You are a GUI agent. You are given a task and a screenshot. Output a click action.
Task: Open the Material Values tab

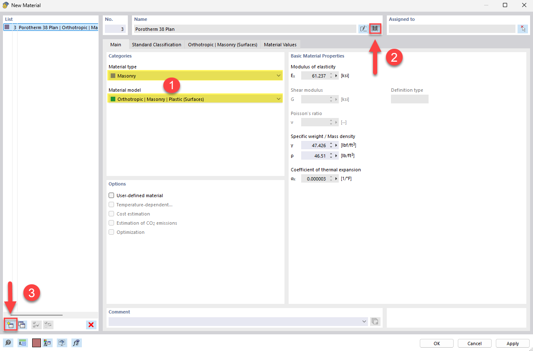[280, 44]
